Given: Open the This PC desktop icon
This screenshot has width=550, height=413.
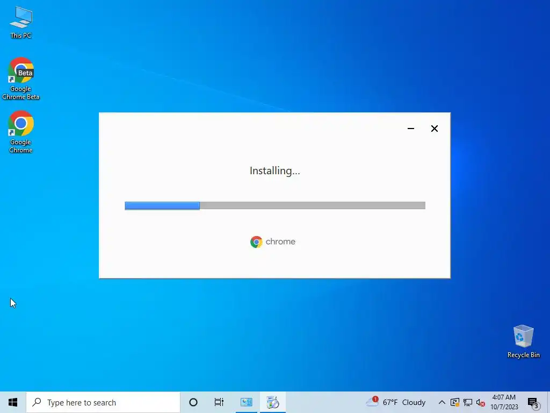Looking at the screenshot, I should [x=21, y=23].
